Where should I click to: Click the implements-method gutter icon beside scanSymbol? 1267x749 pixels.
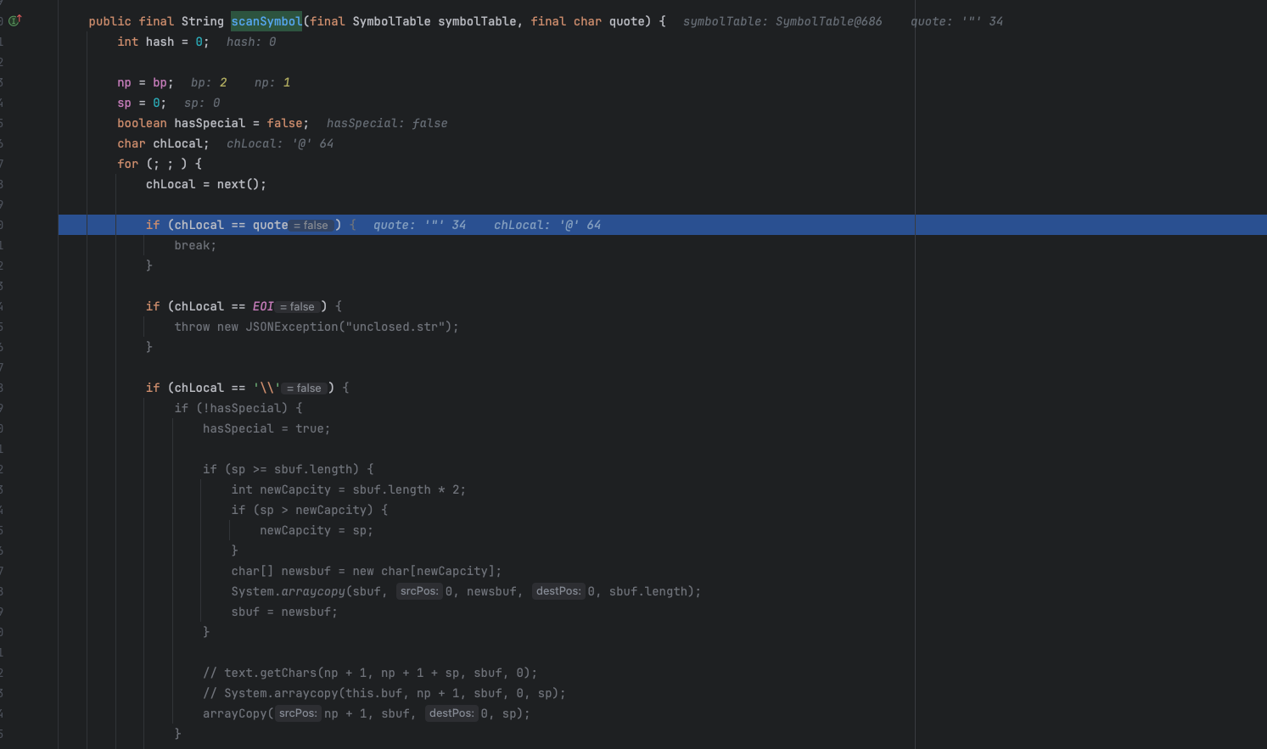tap(14, 20)
